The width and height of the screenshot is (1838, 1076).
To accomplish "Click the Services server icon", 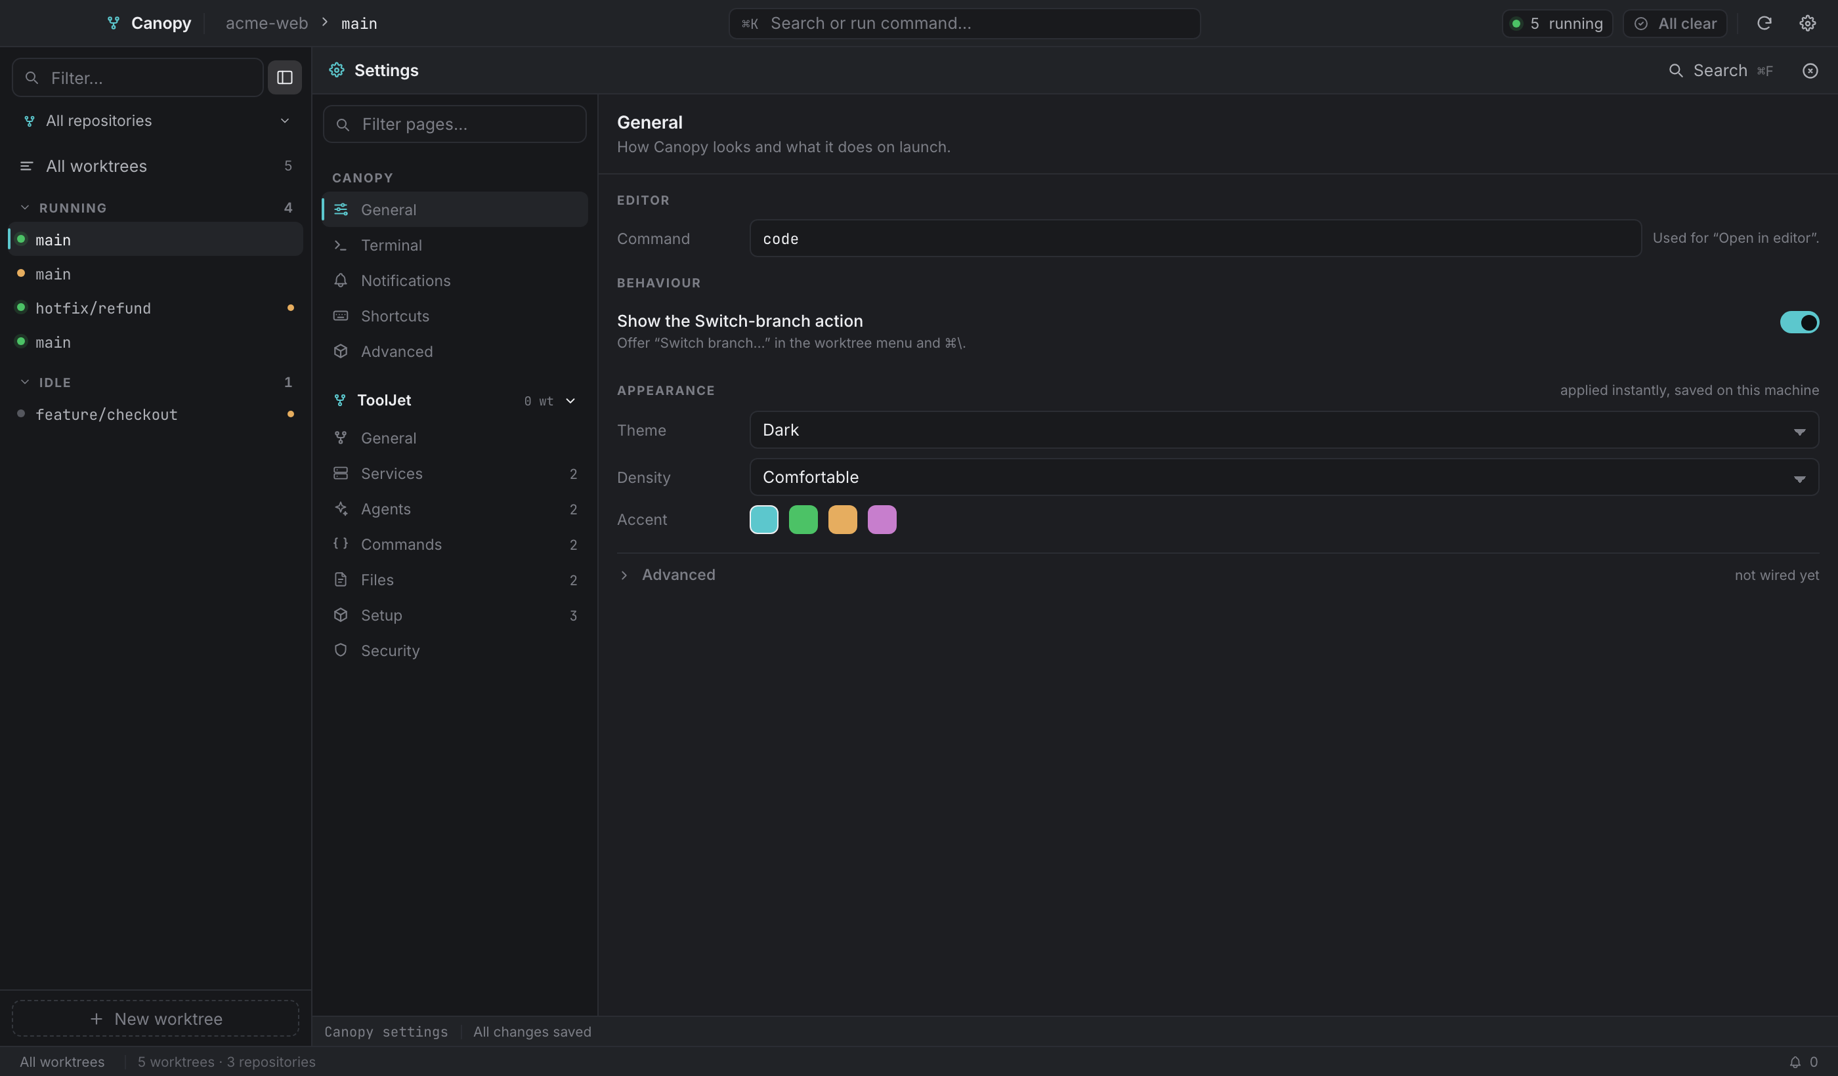I will 341,473.
